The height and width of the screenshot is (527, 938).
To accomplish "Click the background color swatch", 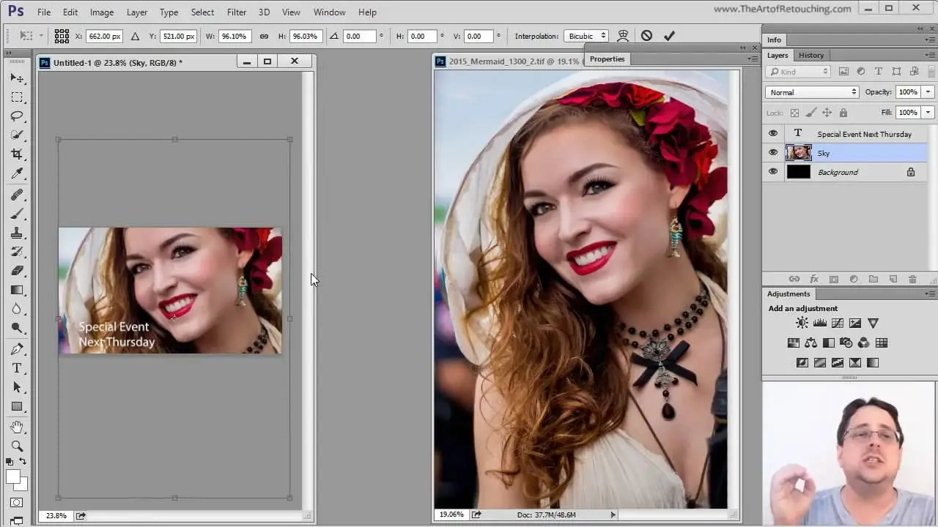I will (22, 485).
